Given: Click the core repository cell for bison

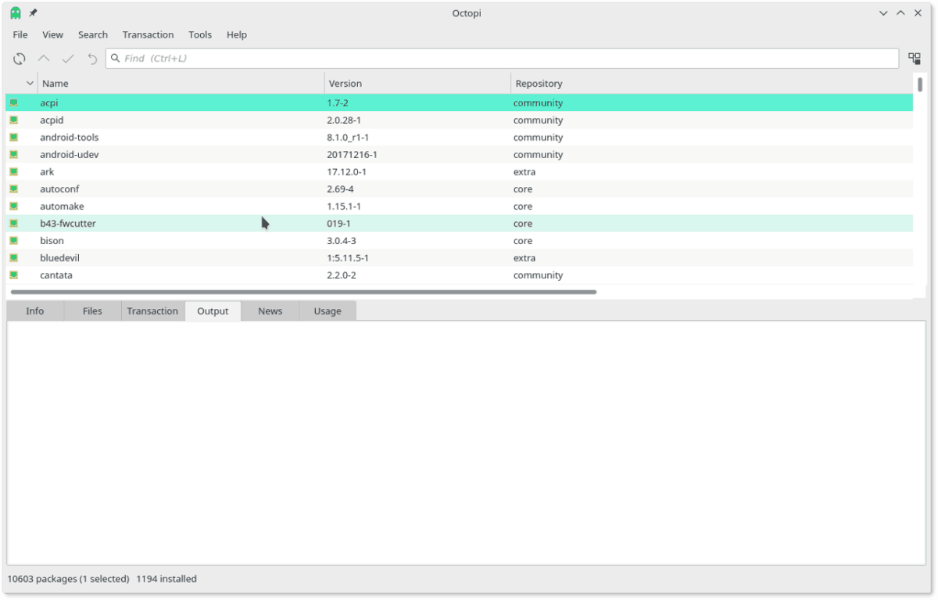Looking at the screenshot, I should [x=523, y=241].
